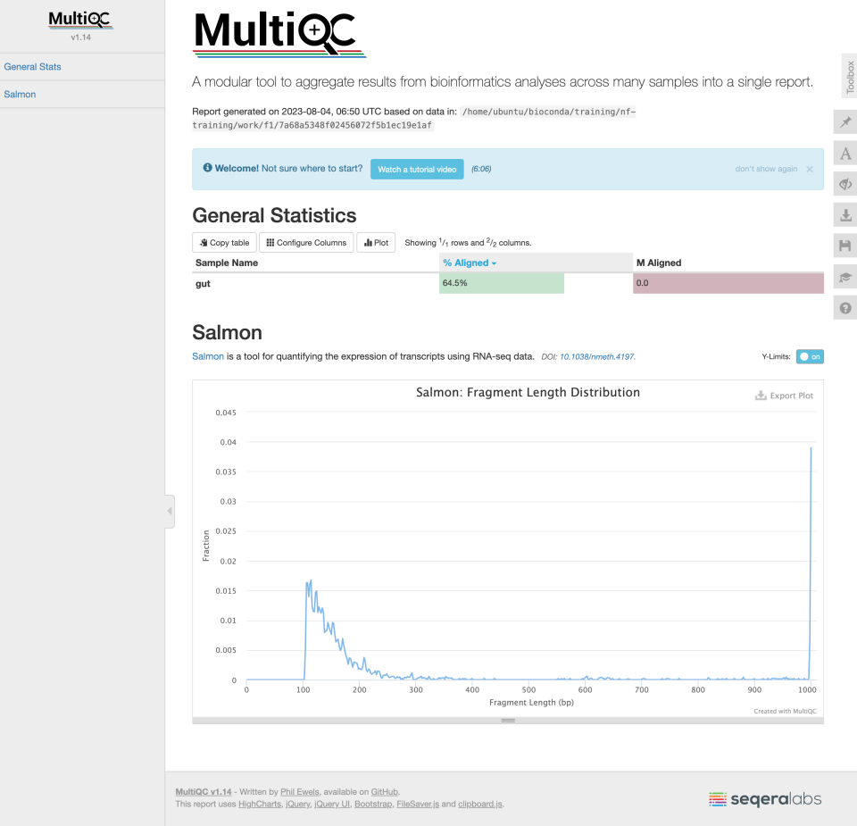Open the Hide samples panel

tap(845, 184)
